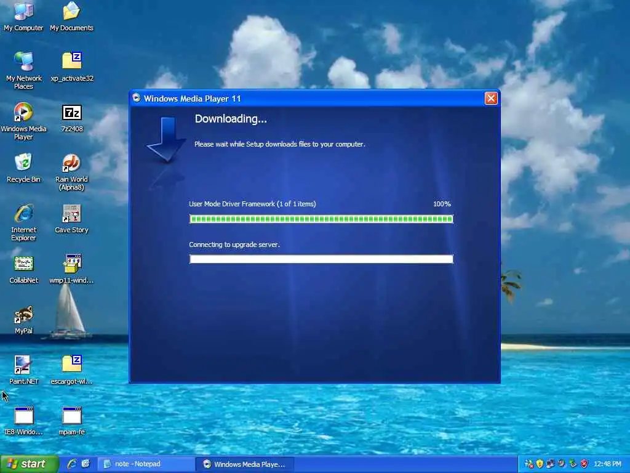Click the yellow security shield tray icon
Image resolution: width=630 pixels, height=473 pixels.
coord(540,464)
